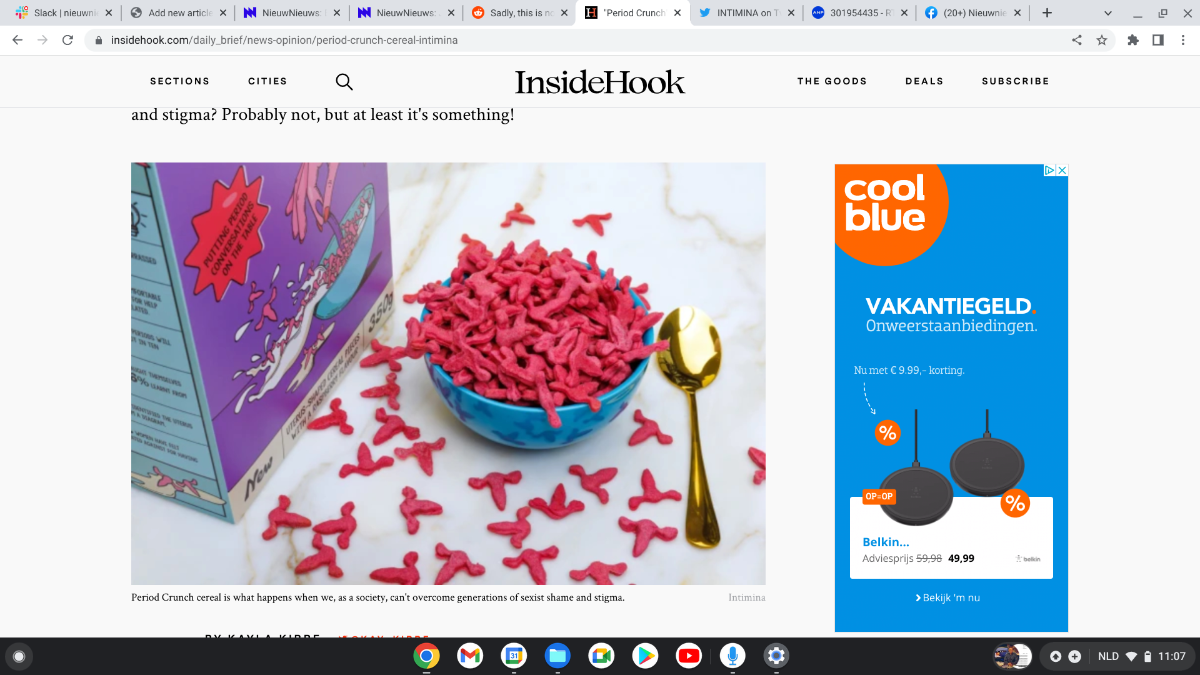Viewport: 1200px width, 675px height.
Task: Click the InsideHook search magnifier icon
Action: [344, 82]
